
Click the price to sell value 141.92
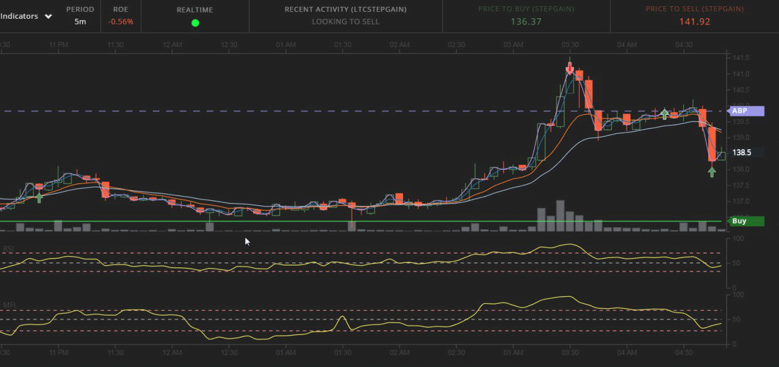pyautogui.click(x=694, y=21)
